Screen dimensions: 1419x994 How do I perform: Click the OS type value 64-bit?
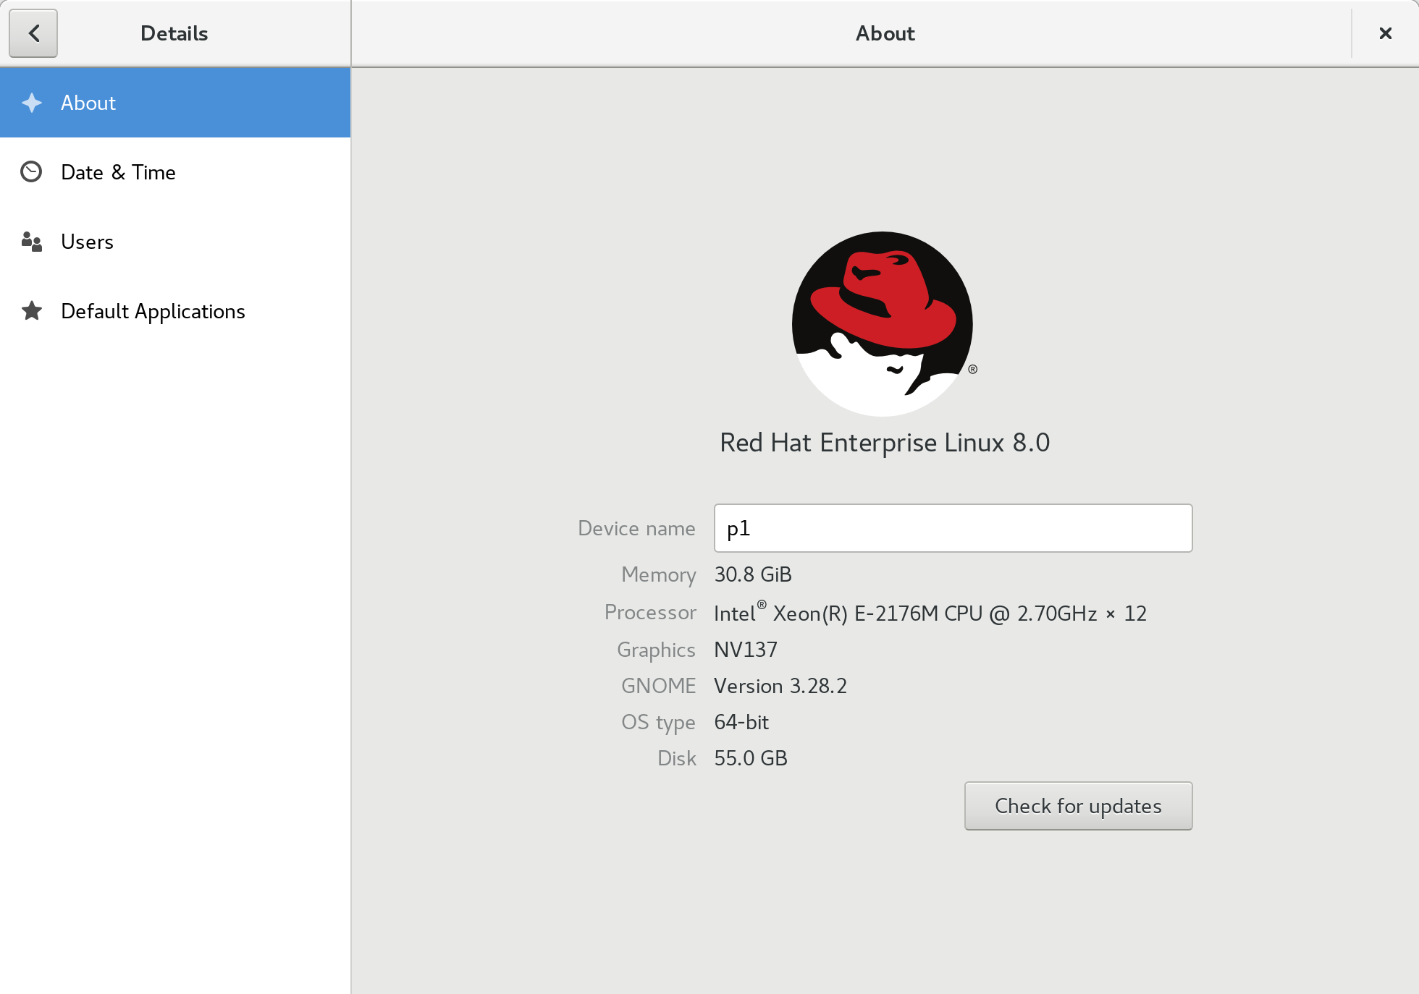point(741,722)
